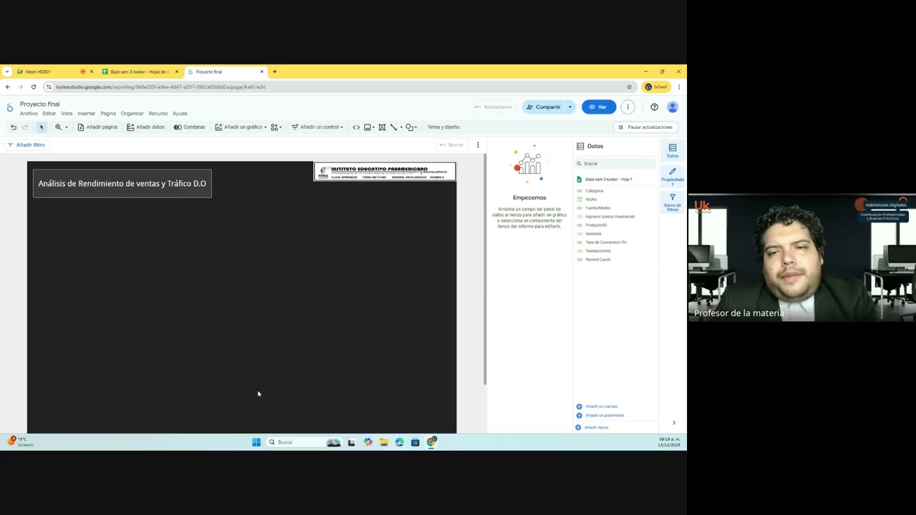This screenshot has height=515, width=916.
Task: Select the Ingresos (pesos mexicanos) field
Action: [610, 217]
